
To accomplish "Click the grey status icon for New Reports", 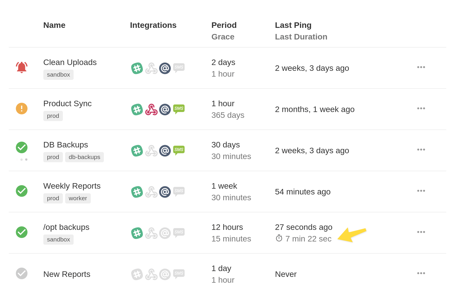I will 22,273.
